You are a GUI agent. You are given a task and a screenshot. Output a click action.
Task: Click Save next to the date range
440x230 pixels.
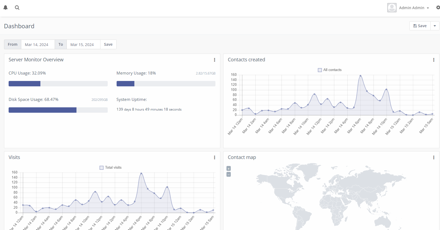tap(108, 44)
